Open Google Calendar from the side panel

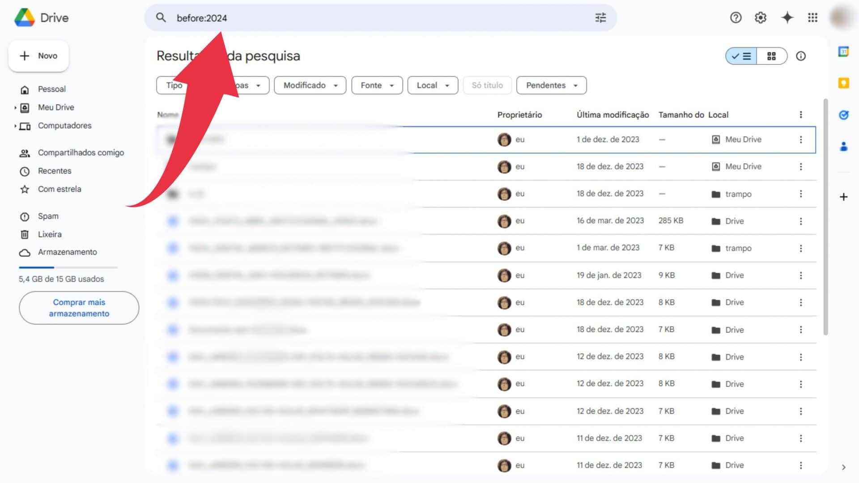(x=844, y=51)
